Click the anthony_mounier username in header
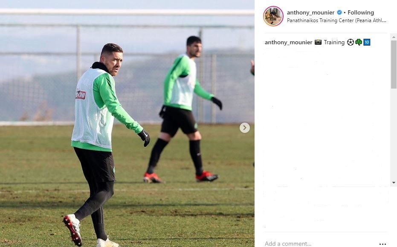The width and height of the screenshot is (397, 247). (x=311, y=13)
